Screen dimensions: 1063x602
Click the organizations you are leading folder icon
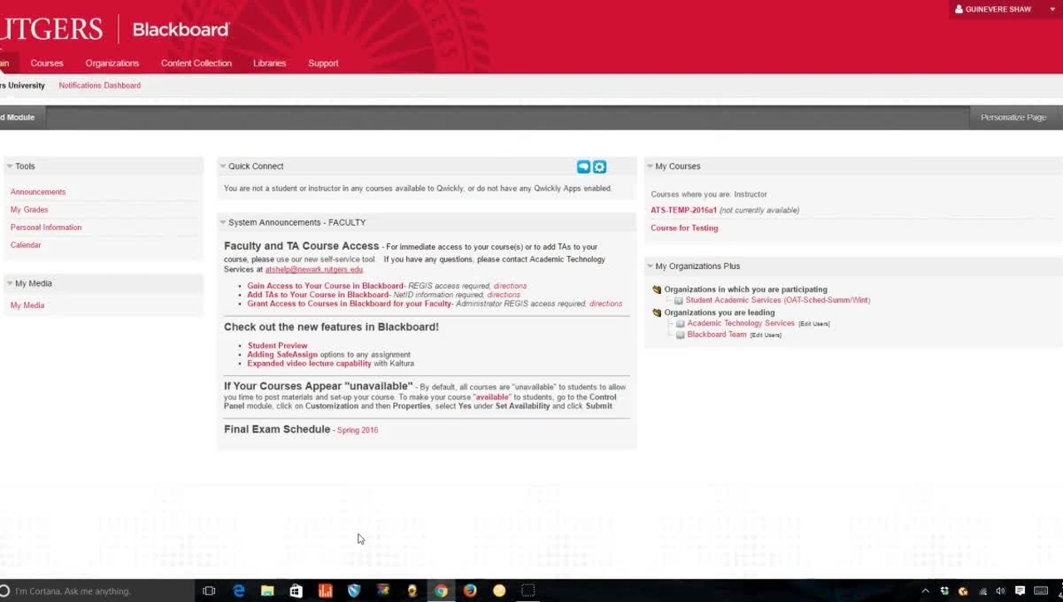click(657, 313)
